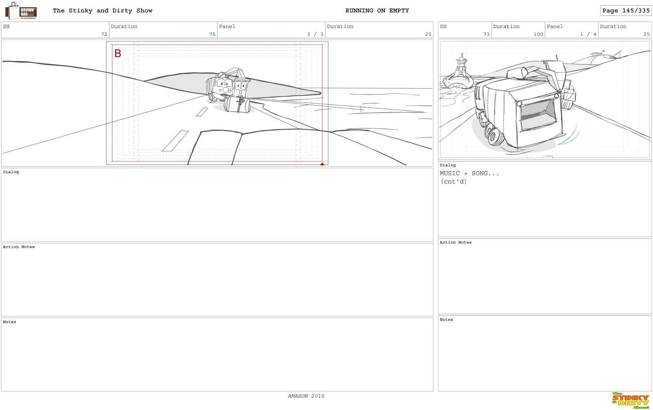Click the Notes box under shot 72
Screen dimensions: 653x410
[217, 355]
